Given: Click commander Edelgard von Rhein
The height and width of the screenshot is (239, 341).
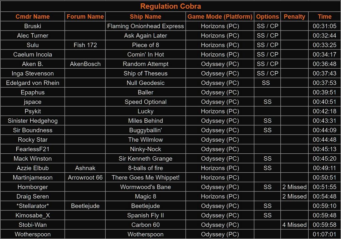Looking at the screenshot, I should pos(33,83).
